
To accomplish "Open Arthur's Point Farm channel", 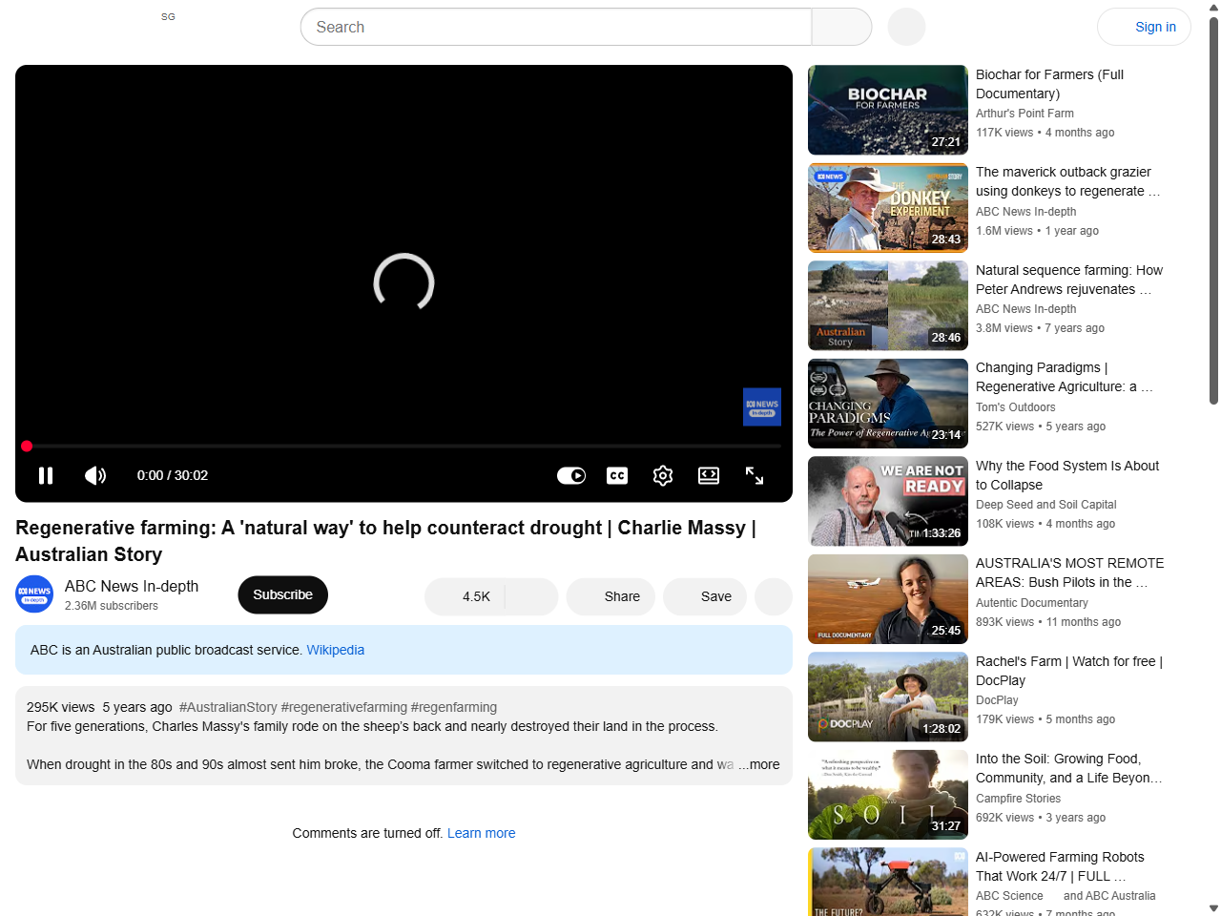I will 1024,114.
